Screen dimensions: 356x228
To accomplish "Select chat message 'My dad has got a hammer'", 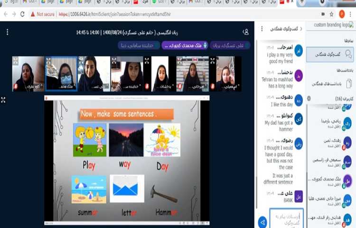I will pyautogui.click(x=279, y=126).
